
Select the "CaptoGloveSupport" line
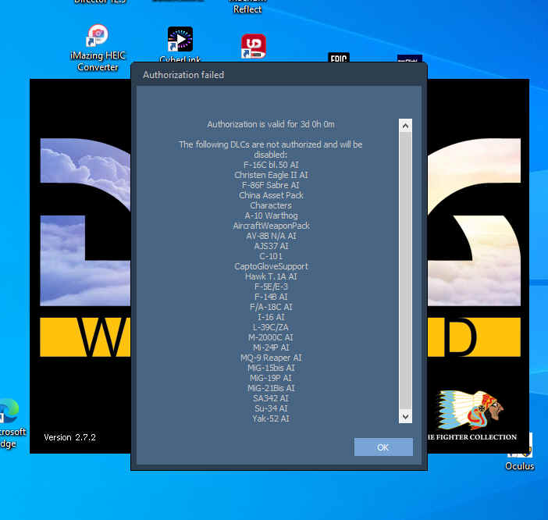(271, 266)
